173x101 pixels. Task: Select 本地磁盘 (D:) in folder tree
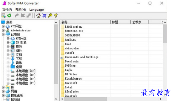tap(26, 75)
